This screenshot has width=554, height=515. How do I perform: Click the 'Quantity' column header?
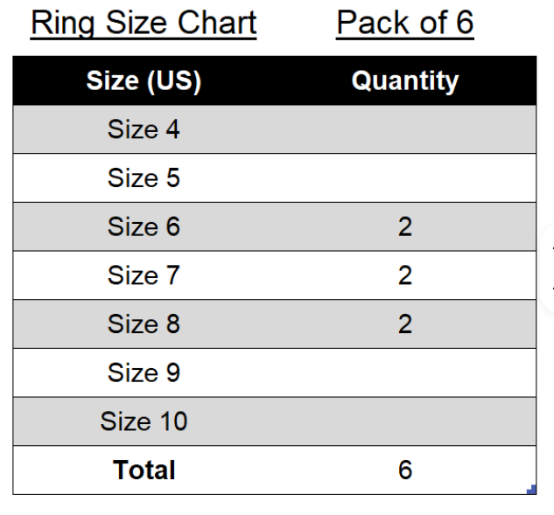(405, 80)
